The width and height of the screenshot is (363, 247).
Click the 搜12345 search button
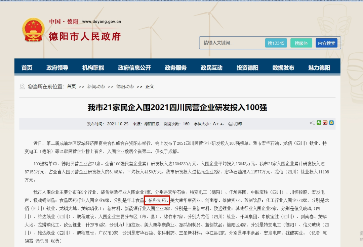click(x=276, y=43)
